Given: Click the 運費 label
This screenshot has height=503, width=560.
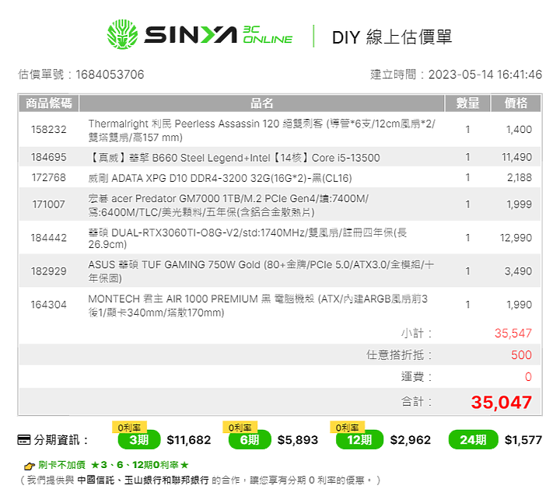Looking at the screenshot, I should (x=416, y=376).
